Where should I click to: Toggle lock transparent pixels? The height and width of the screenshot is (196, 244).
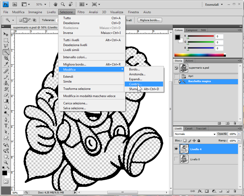[x=185, y=141]
